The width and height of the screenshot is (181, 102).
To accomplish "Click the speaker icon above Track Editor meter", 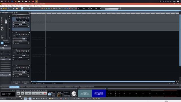I will [x=9, y=16].
